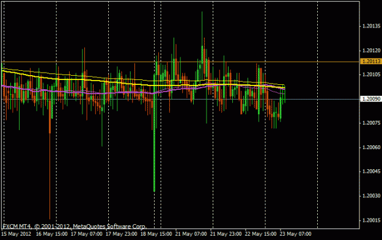
Task: Click the 1.20135 price axis value
Action: point(372,26)
